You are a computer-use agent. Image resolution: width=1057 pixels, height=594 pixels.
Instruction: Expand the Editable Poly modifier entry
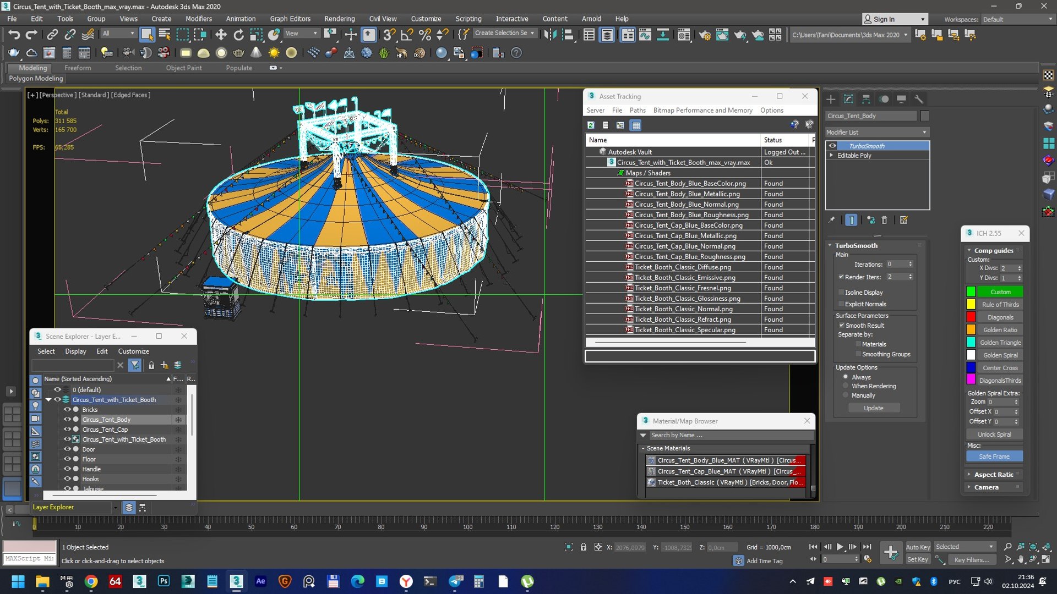click(x=831, y=156)
